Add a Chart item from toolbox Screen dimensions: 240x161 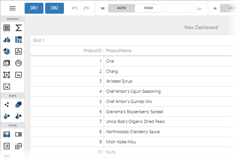pyautogui.click(x=7, y=40)
